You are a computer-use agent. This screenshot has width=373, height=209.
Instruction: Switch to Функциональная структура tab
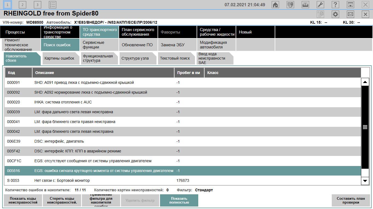(x=99, y=58)
